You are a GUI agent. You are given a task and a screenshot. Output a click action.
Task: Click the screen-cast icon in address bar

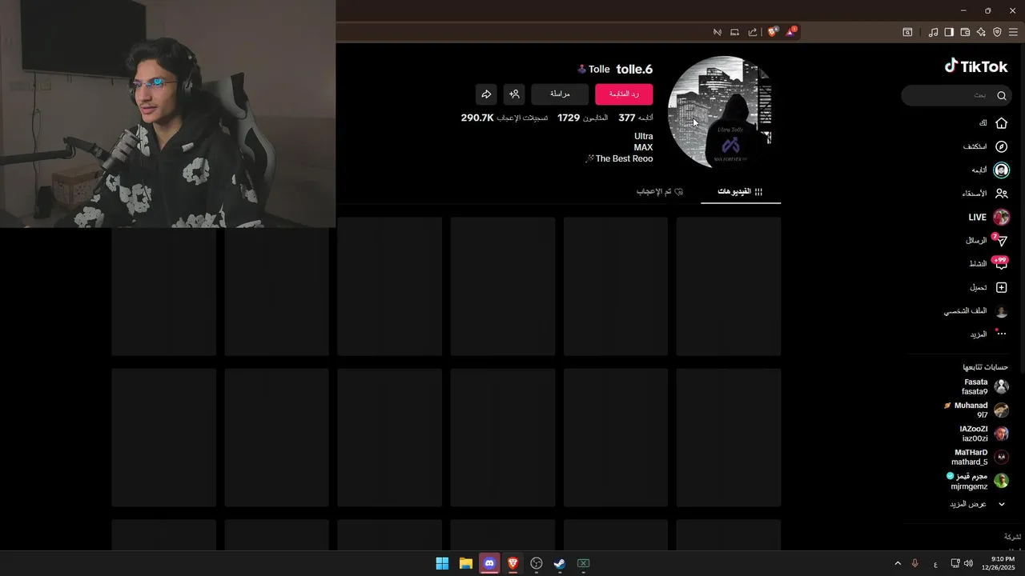[734, 32]
